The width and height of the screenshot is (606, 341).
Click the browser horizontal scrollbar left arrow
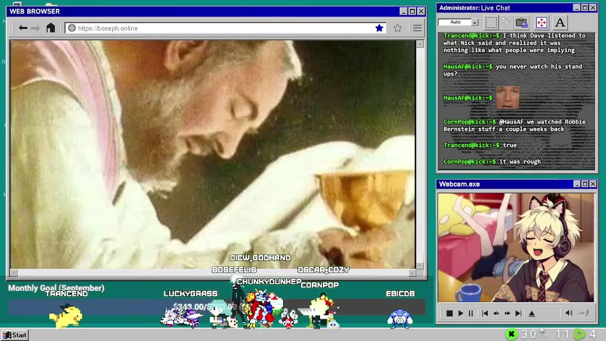tap(14, 273)
